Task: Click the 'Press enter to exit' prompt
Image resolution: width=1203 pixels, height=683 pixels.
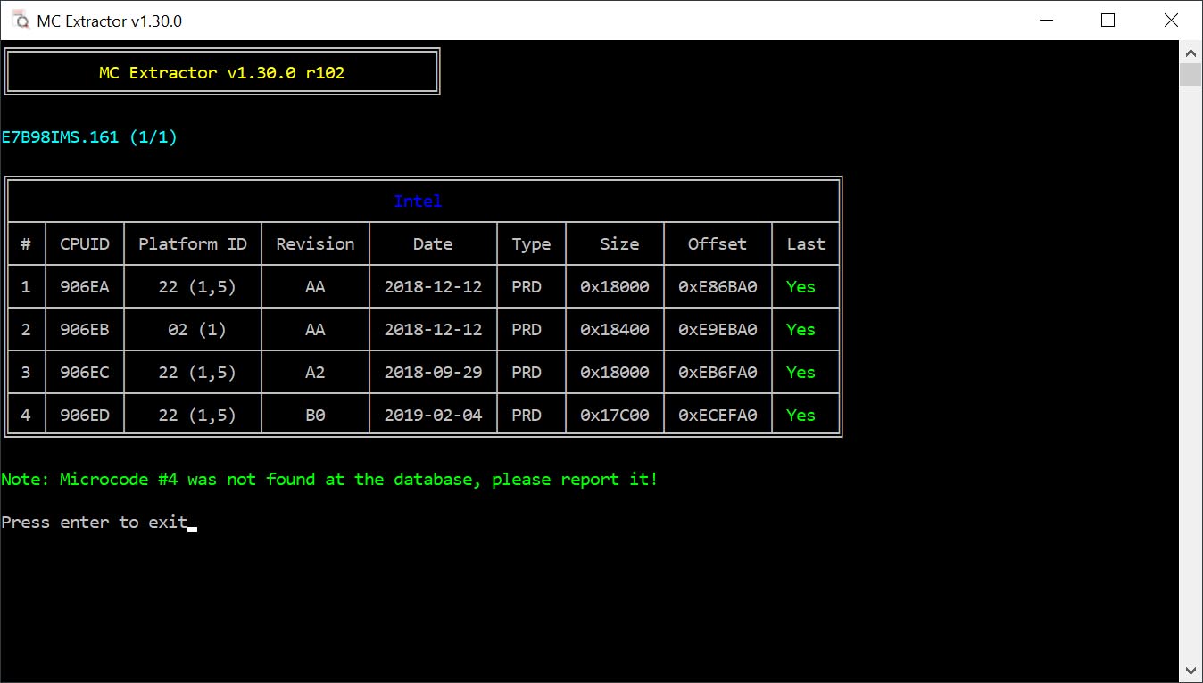Action: pyautogui.click(x=94, y=523)
